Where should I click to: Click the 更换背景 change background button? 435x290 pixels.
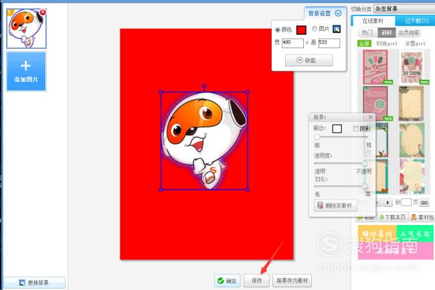click(34, 283)
